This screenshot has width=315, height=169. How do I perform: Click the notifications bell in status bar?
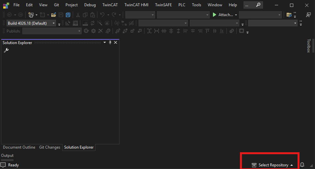302,165
